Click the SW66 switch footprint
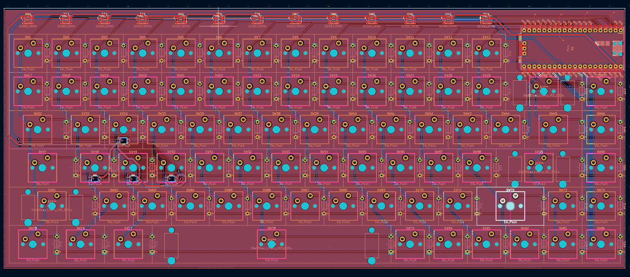Viewport: 630px width, 277px height. [x=267, y=206]
